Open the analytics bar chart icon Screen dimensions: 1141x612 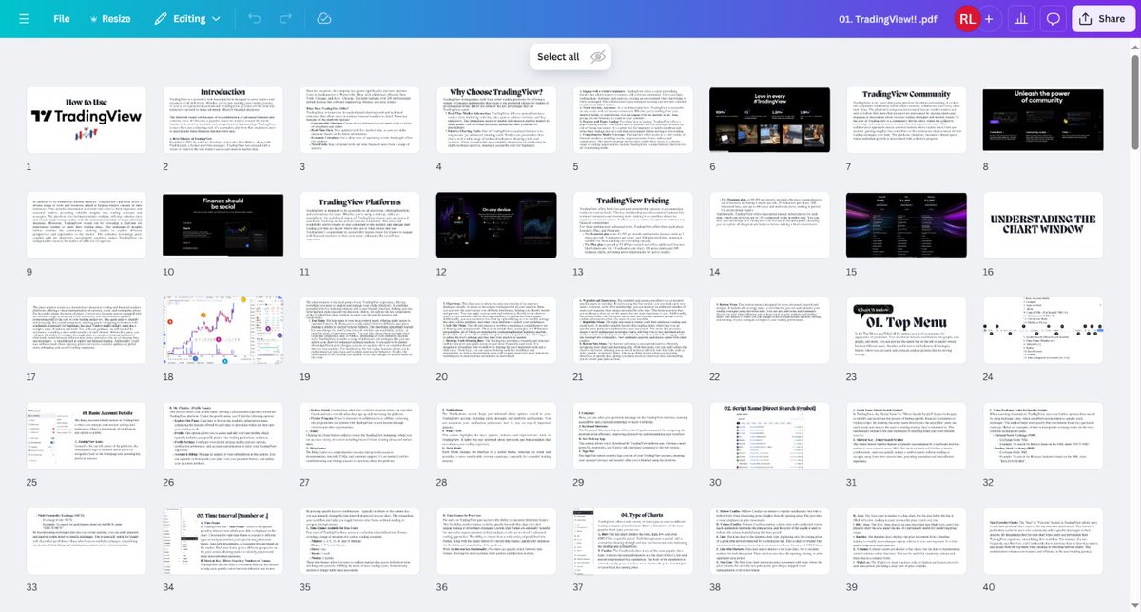(1021, 18)
